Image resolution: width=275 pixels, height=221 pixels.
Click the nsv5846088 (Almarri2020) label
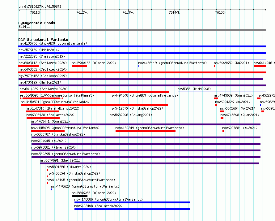tap(94, 193)
